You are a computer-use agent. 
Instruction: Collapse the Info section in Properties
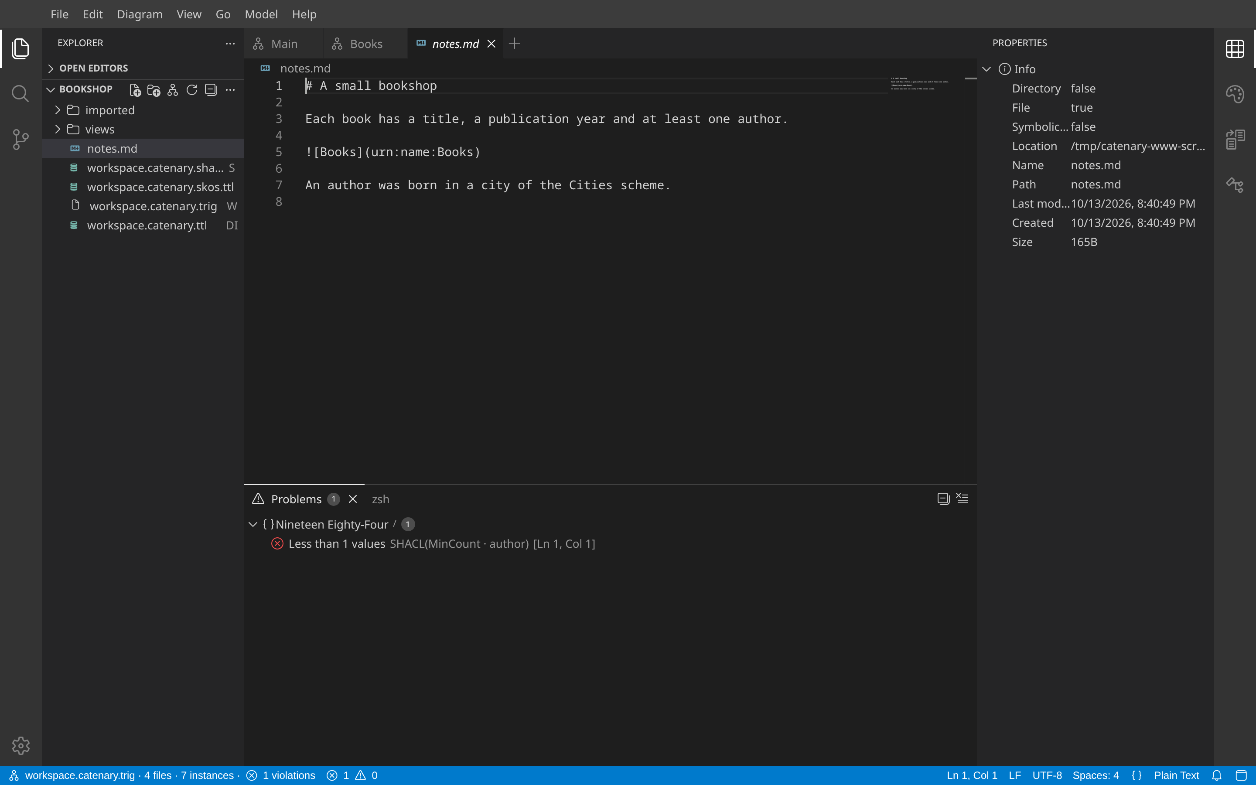point(986,69)
